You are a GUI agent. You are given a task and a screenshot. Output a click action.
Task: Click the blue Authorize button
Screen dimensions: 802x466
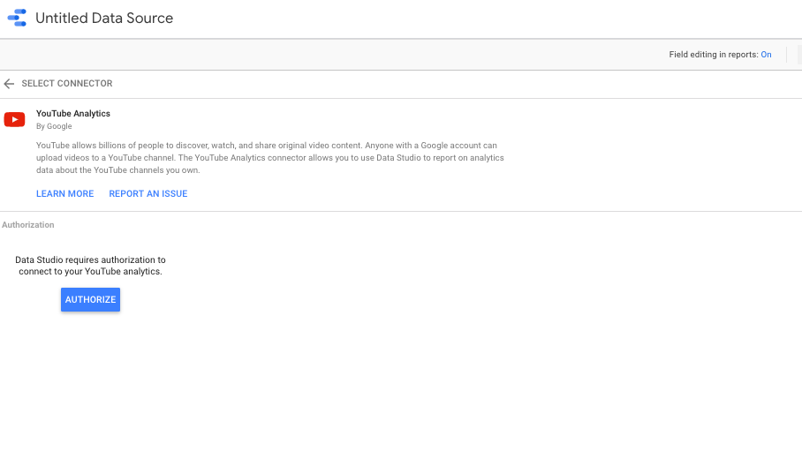click(90, 299)
